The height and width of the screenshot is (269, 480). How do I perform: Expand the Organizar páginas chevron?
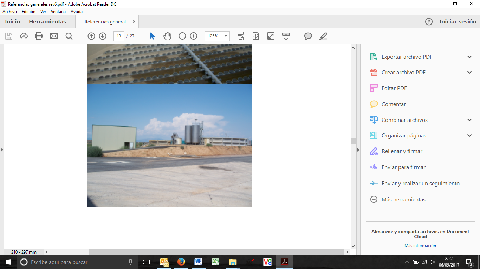(x=469, y=136)
